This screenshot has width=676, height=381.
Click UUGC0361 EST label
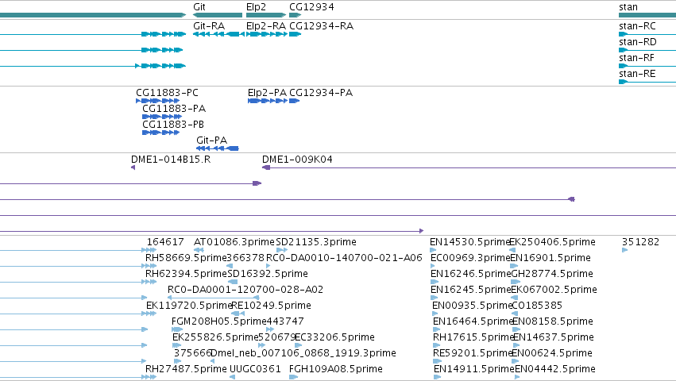(x=255, y=369)
